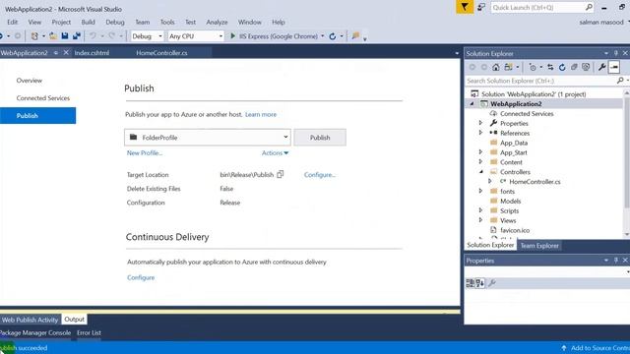The image size is (630, 354).
Task: Switch to the Team Explorer tab
Action: click(539, 245)
